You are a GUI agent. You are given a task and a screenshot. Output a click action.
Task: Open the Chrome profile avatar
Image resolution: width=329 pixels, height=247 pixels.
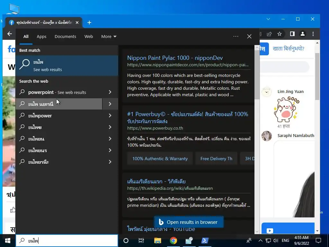303,34
